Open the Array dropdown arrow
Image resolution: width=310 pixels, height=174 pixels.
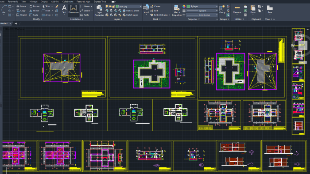[52, 15]
